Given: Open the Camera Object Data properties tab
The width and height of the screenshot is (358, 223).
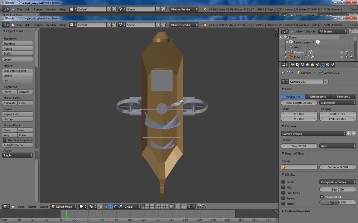Looking at the screenshot, I should [x=323, y=65].
